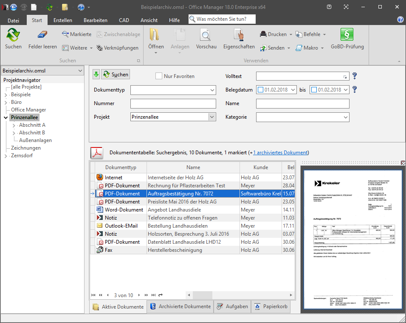This screenshot has width=406, height=323.
Task: Click the Suchen button in the search form
Action: pyautogui.click(x=116, y=74)
